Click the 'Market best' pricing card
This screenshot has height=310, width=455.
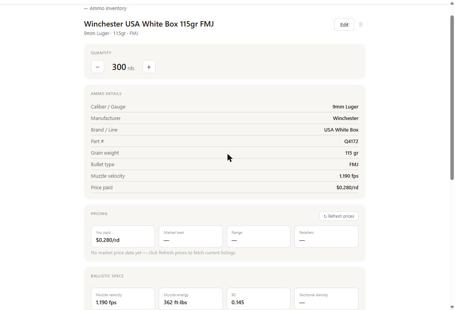click(x=191, y=237)
